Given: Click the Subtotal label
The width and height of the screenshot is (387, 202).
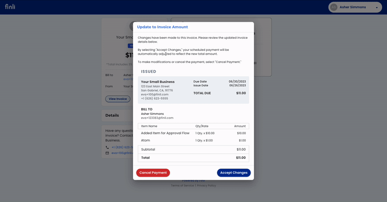Looking at the screenshot, I should (148, 149).
